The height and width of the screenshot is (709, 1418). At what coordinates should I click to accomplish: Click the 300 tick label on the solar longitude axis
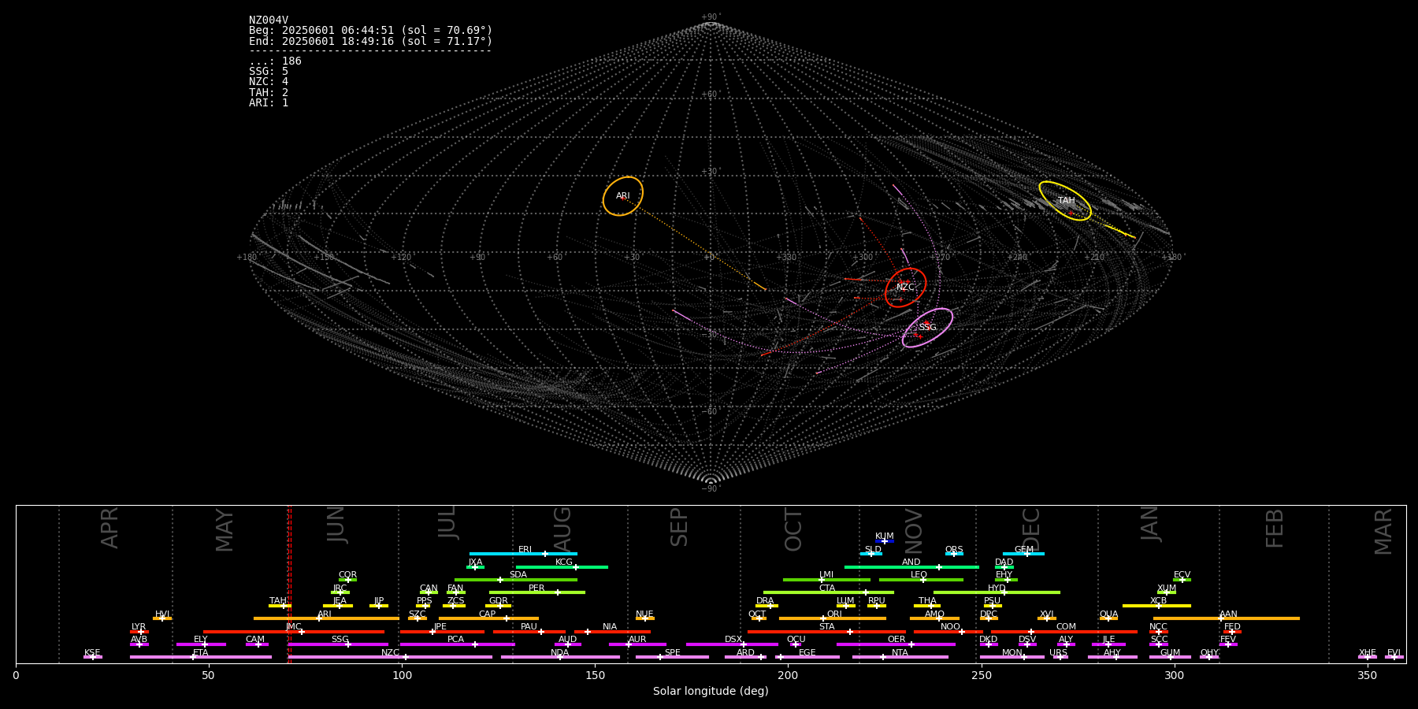point(1174,675)
